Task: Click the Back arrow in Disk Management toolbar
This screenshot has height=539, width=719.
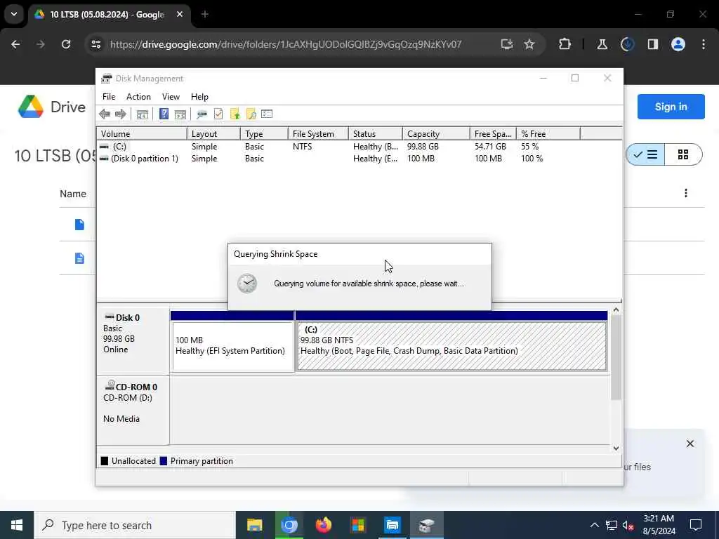Action: pos(105,114)
